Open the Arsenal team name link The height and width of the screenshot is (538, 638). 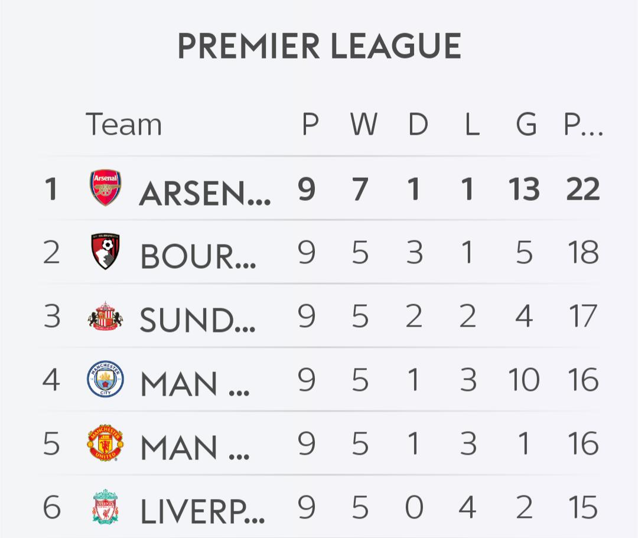tap(204, 192)
